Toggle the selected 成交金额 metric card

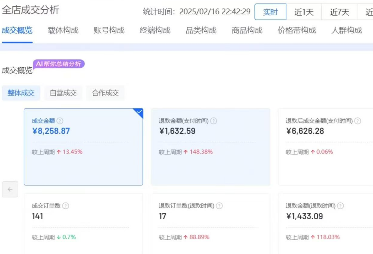83,147
